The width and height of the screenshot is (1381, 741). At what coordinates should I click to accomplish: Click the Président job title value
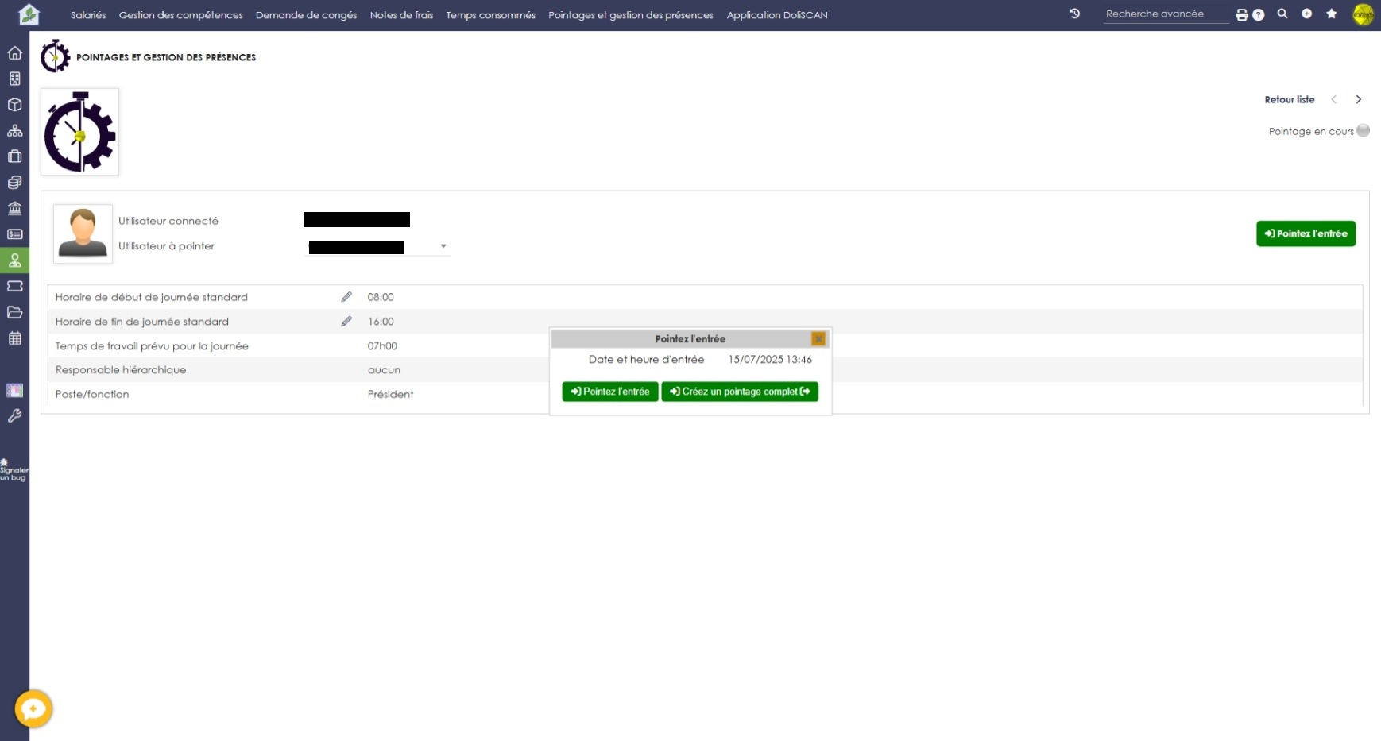point(390,394)
